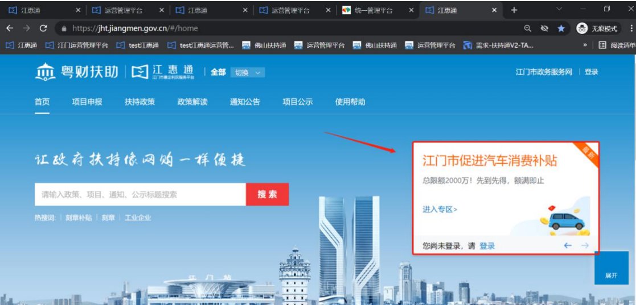Select hot keyword 刻章

(108, 218)
